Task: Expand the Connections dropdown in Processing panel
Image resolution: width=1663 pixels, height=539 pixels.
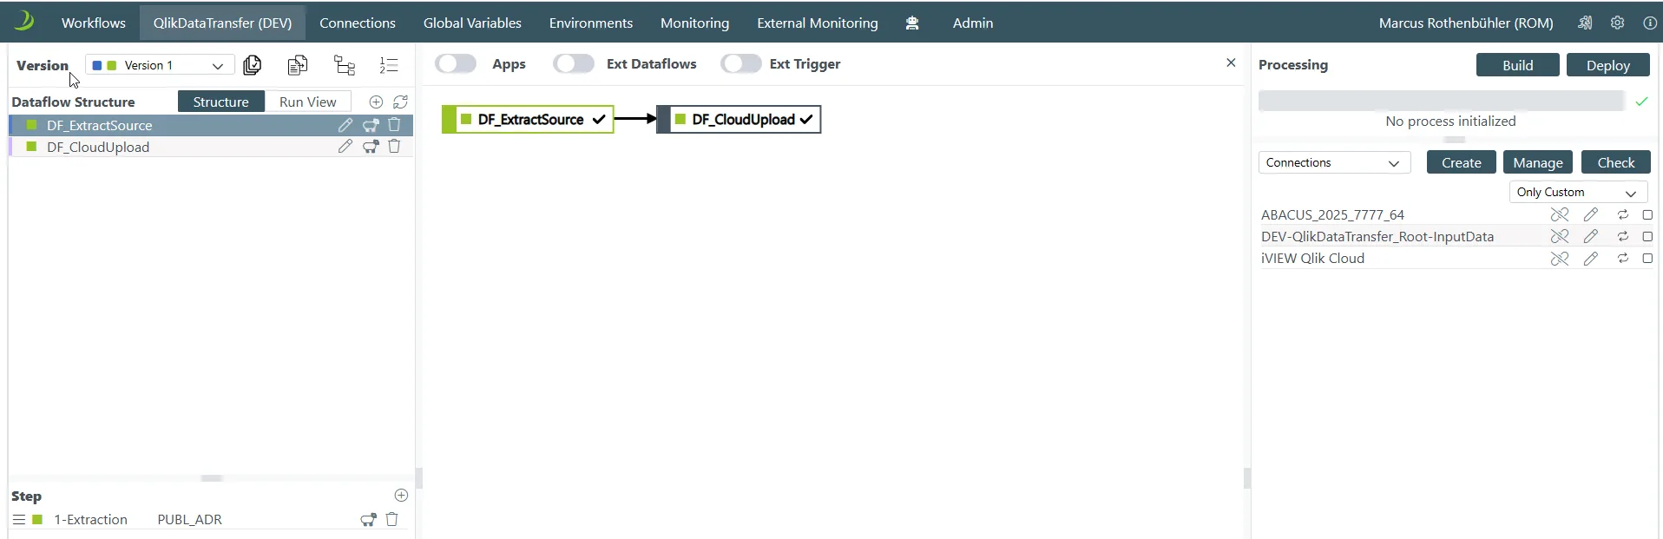Action: point(1334,162)
